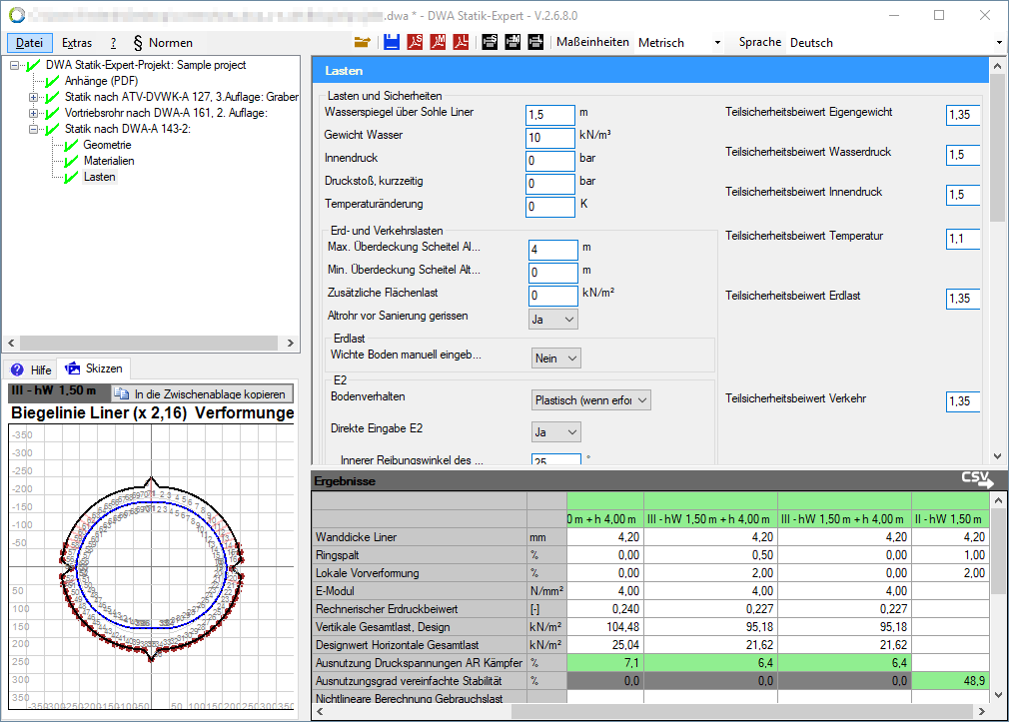
Task: Export results using the CSV icon
Action: point(977,479)
